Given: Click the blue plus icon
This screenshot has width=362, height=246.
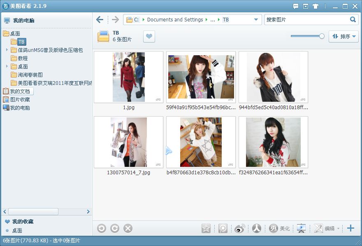Looking at the screenshot, I should click(350, 228).
